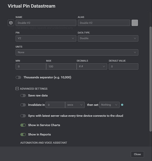Open the Decimals format dropdown

click(92, 66)
